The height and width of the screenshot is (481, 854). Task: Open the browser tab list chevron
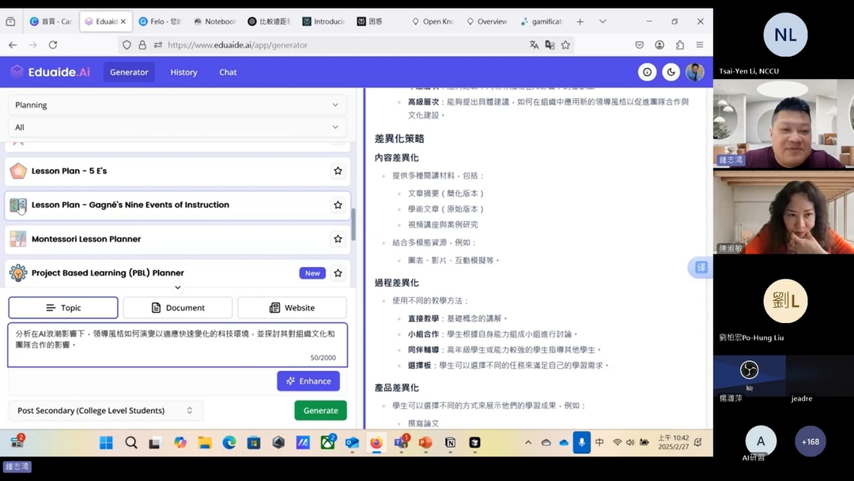603,21
